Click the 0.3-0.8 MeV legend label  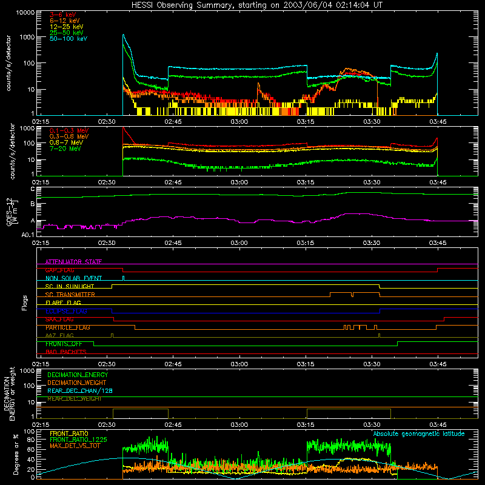point(69,136)
